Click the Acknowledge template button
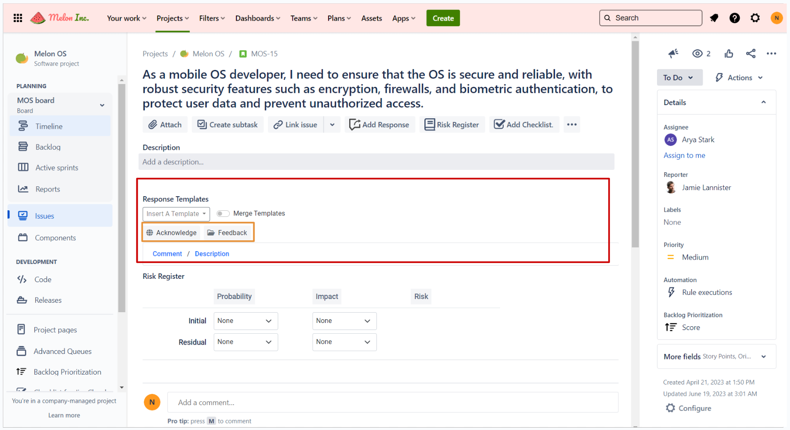The image size is (790, 430). [172, 233]
